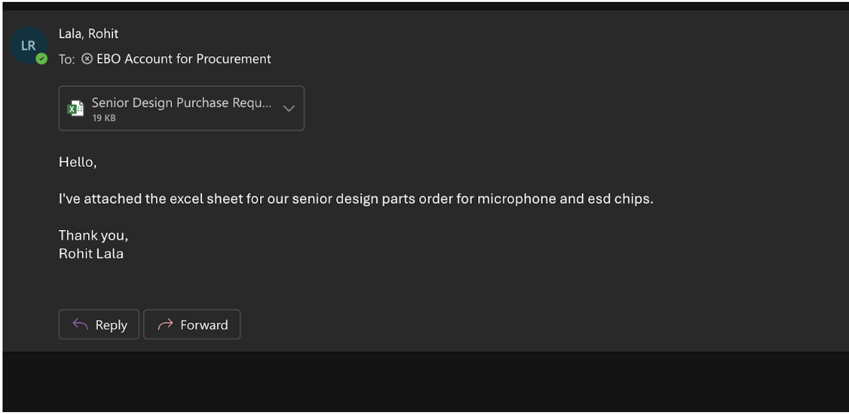The image size is (849, 414).
Task: Click empty message area right of Forward
Action: click(511, 325)
